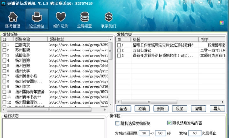Viewport: 229px width, 138px height.
Task: Check the 扬州美食小吃 row checkbox
Action: pos(4,76)
